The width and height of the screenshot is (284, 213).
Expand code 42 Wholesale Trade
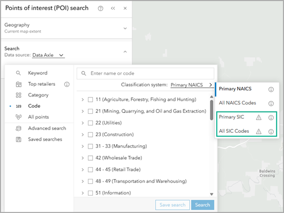click(82, 158)
